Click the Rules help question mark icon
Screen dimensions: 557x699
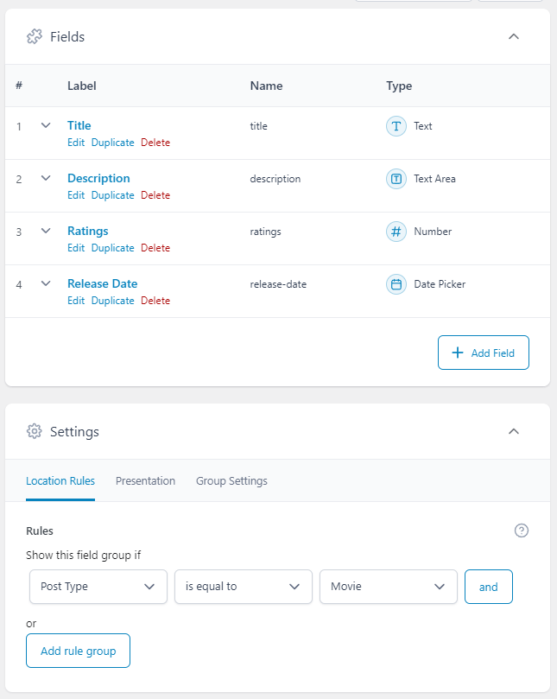[x=521, y=531]
